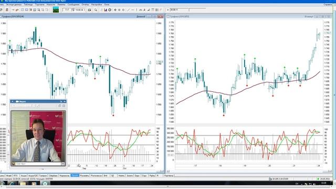Viewport: 336px width, 189px height.
Task: Open the Отчёты menu
Action: coord(85,5)
